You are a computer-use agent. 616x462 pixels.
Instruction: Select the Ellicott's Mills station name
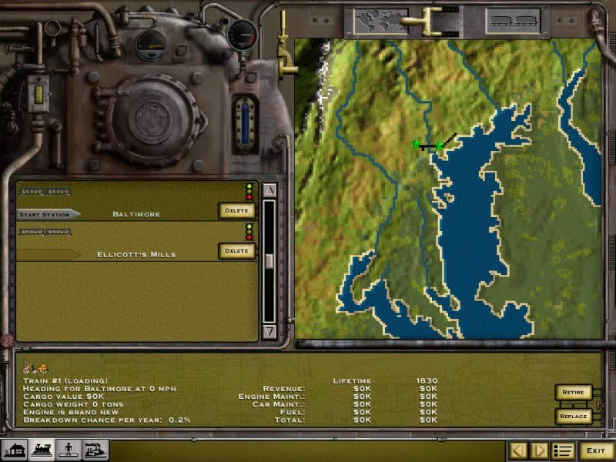point(136,255)
